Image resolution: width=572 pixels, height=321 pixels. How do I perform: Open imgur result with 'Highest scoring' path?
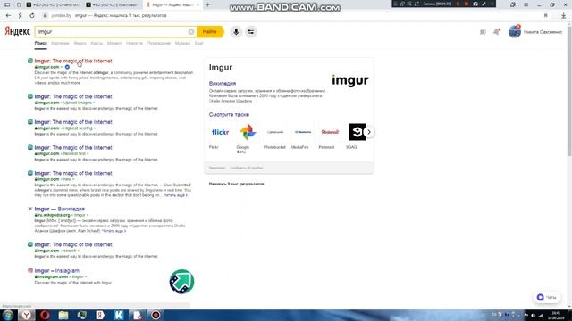[x=73, y=122]
